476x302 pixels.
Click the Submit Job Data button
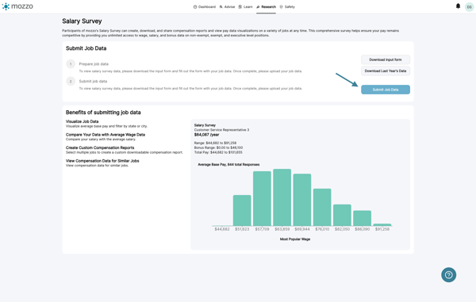386,90
